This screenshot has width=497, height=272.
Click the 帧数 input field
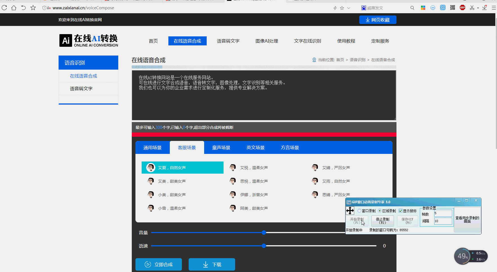click(443, 213)
